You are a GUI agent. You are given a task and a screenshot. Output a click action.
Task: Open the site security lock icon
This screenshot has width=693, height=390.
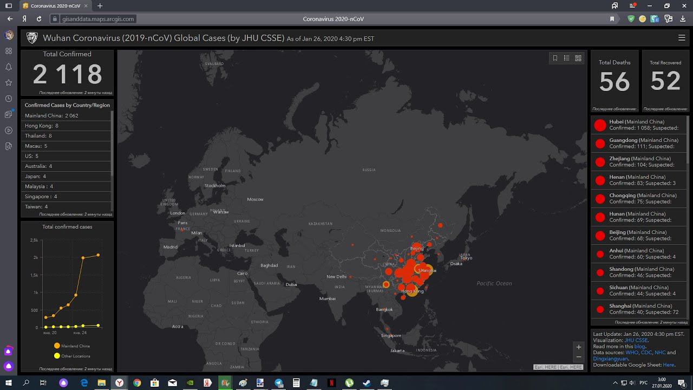coord(54,19)
